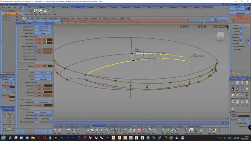This screenshot has height=141, width=251.
Task: Open the Windows menu
Action: (105, 18)
